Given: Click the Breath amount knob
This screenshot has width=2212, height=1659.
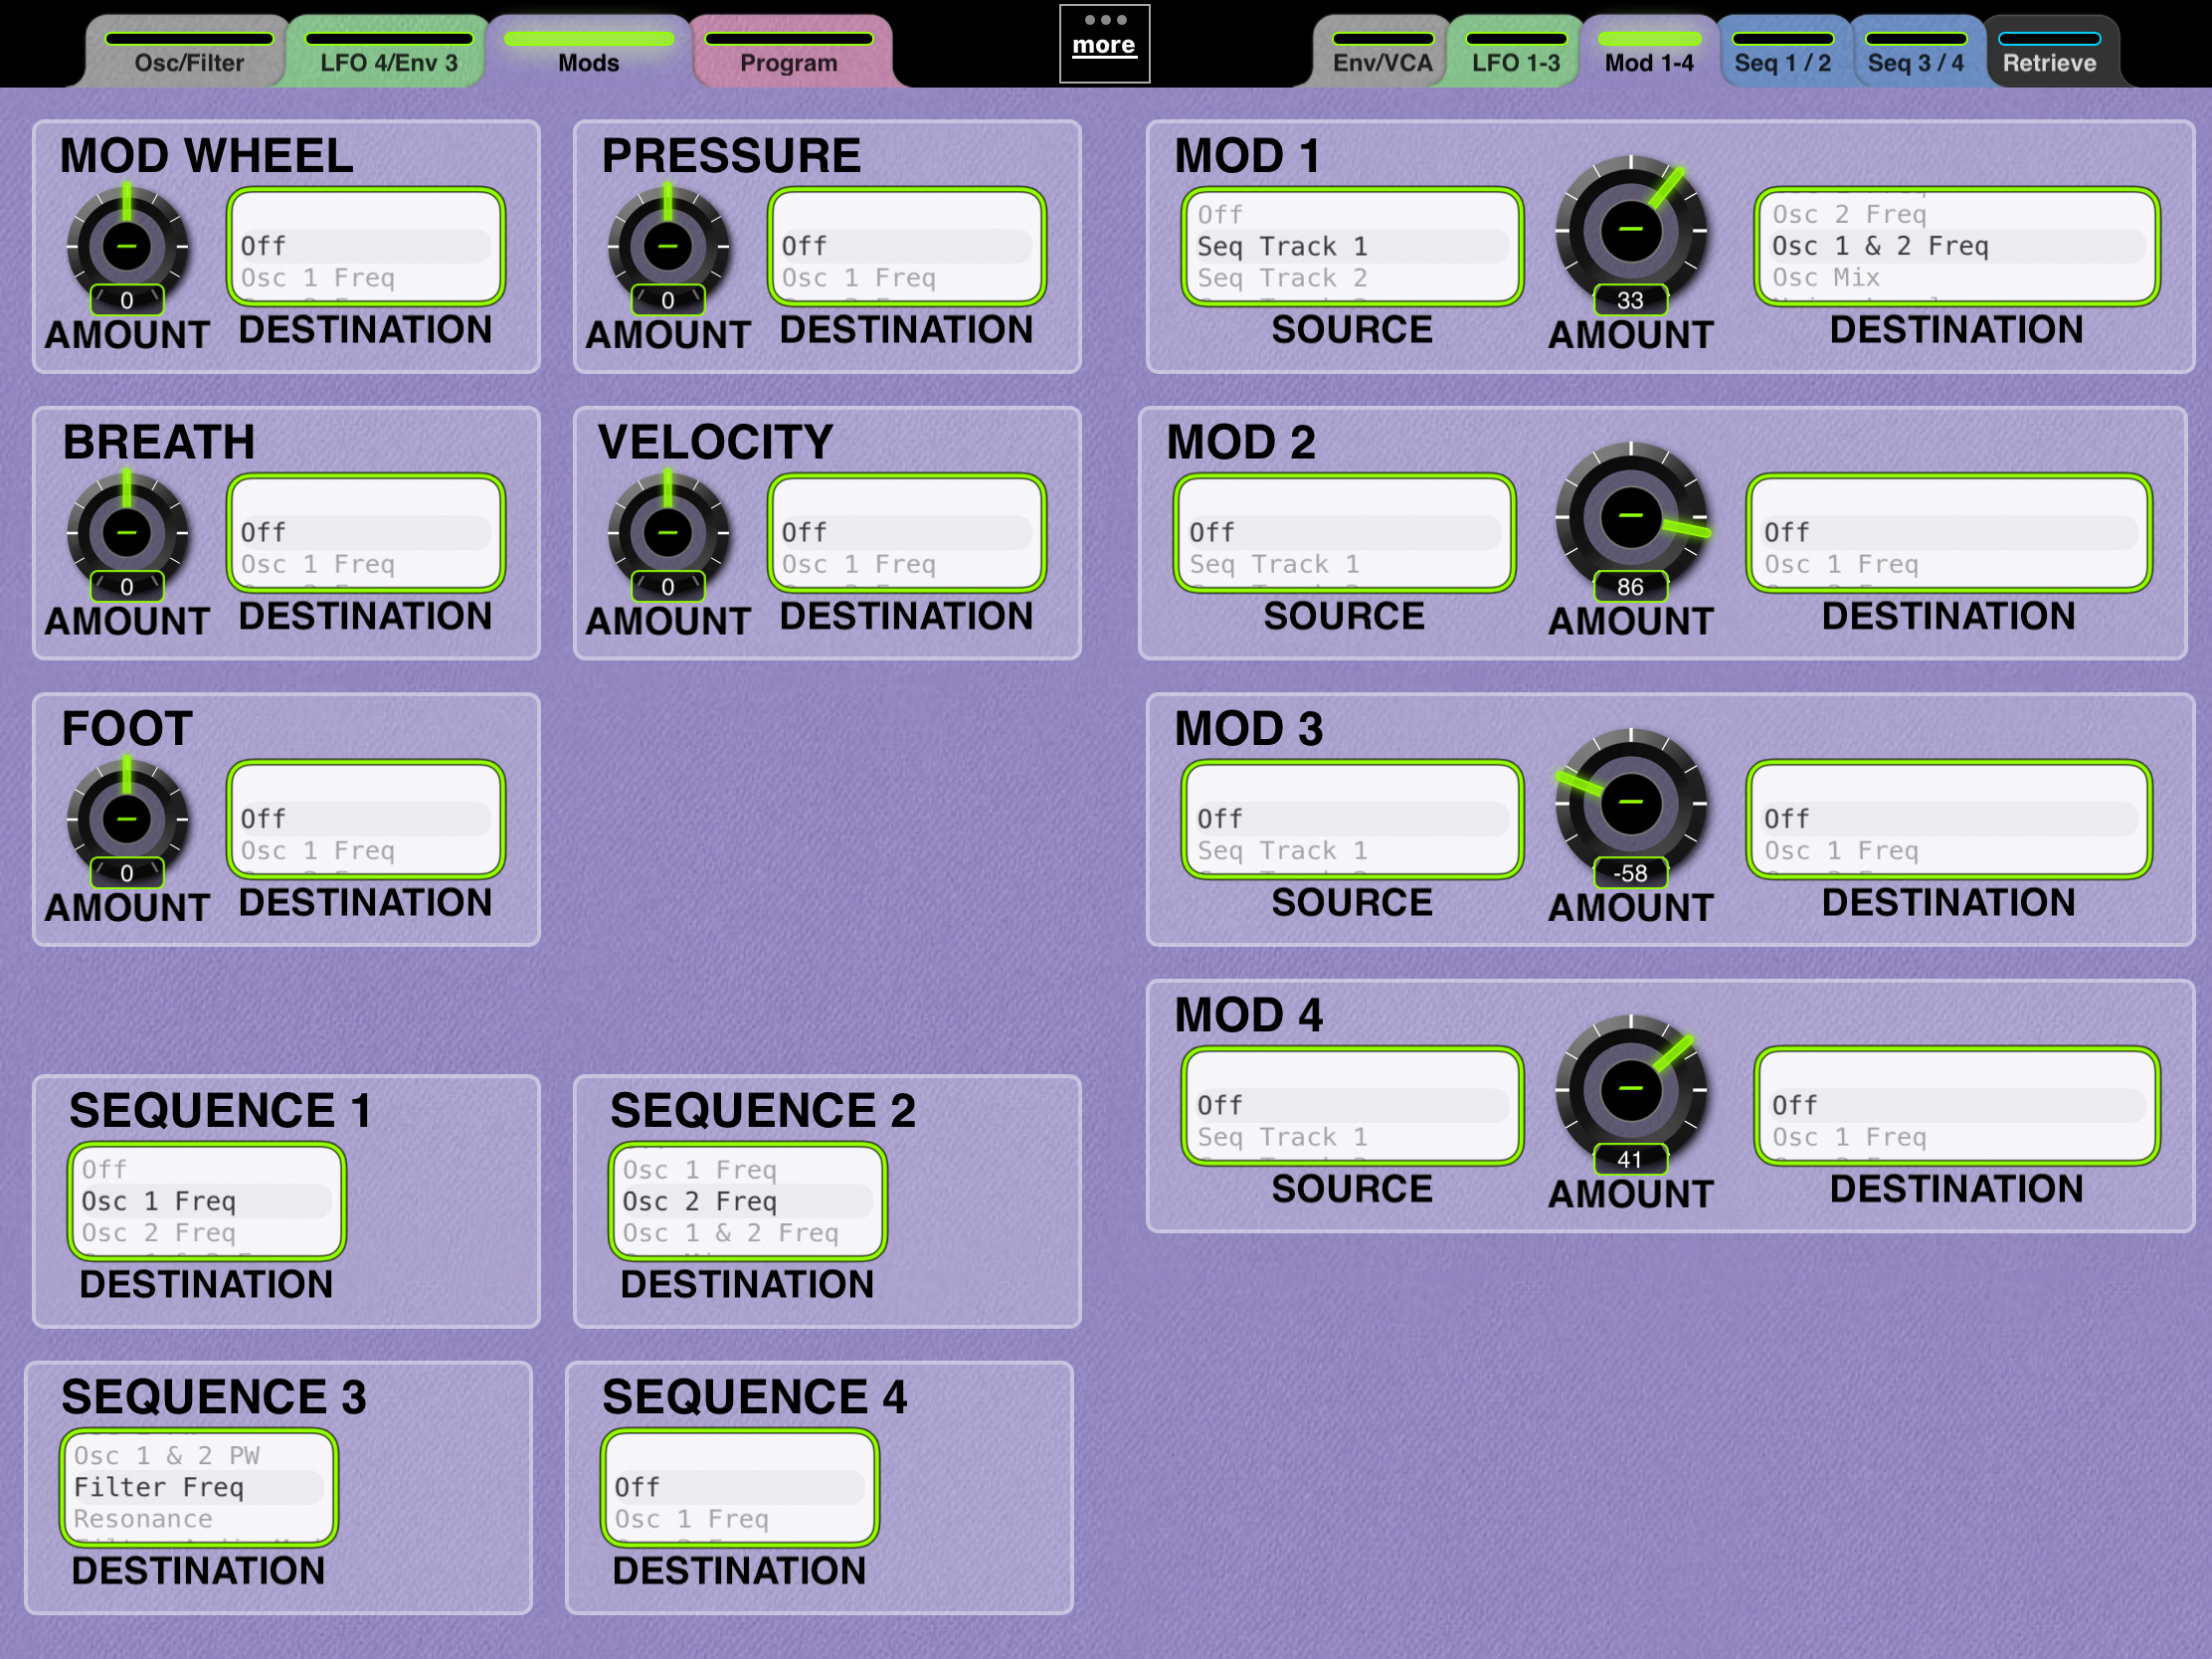Looking at the screenshot, I should tap(127, 533).
